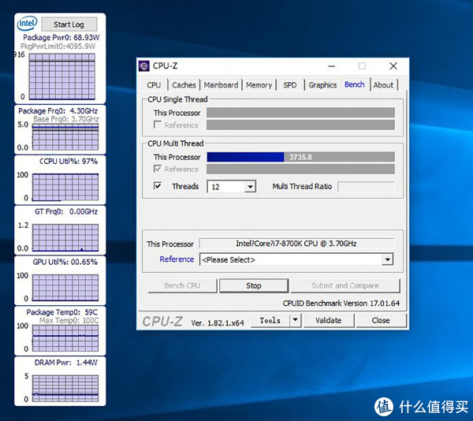This screenshot has height=421, width=473.
Task: Toggle Multi Thread Reference checkbox
Action: point(158,169)
